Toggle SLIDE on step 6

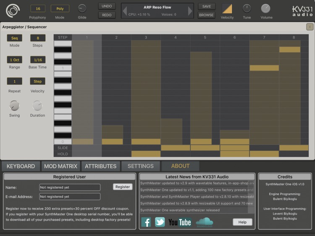234,148
